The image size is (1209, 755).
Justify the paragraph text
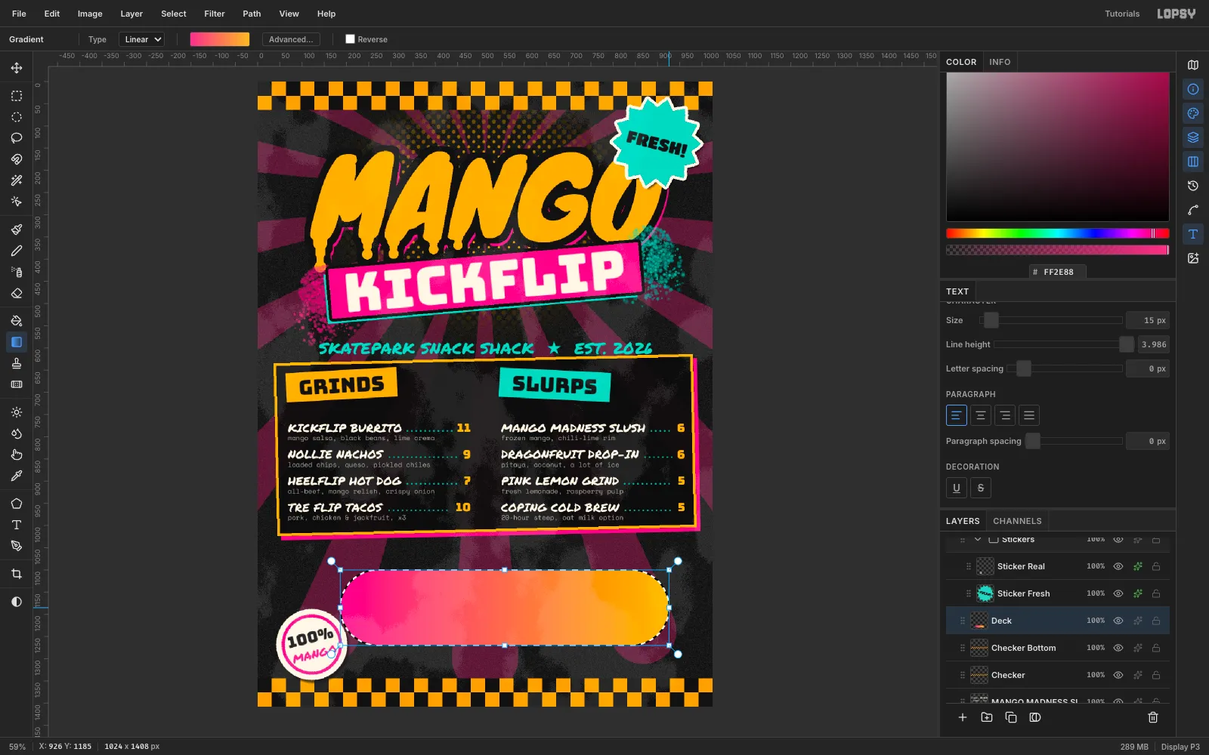point(1029,415)
